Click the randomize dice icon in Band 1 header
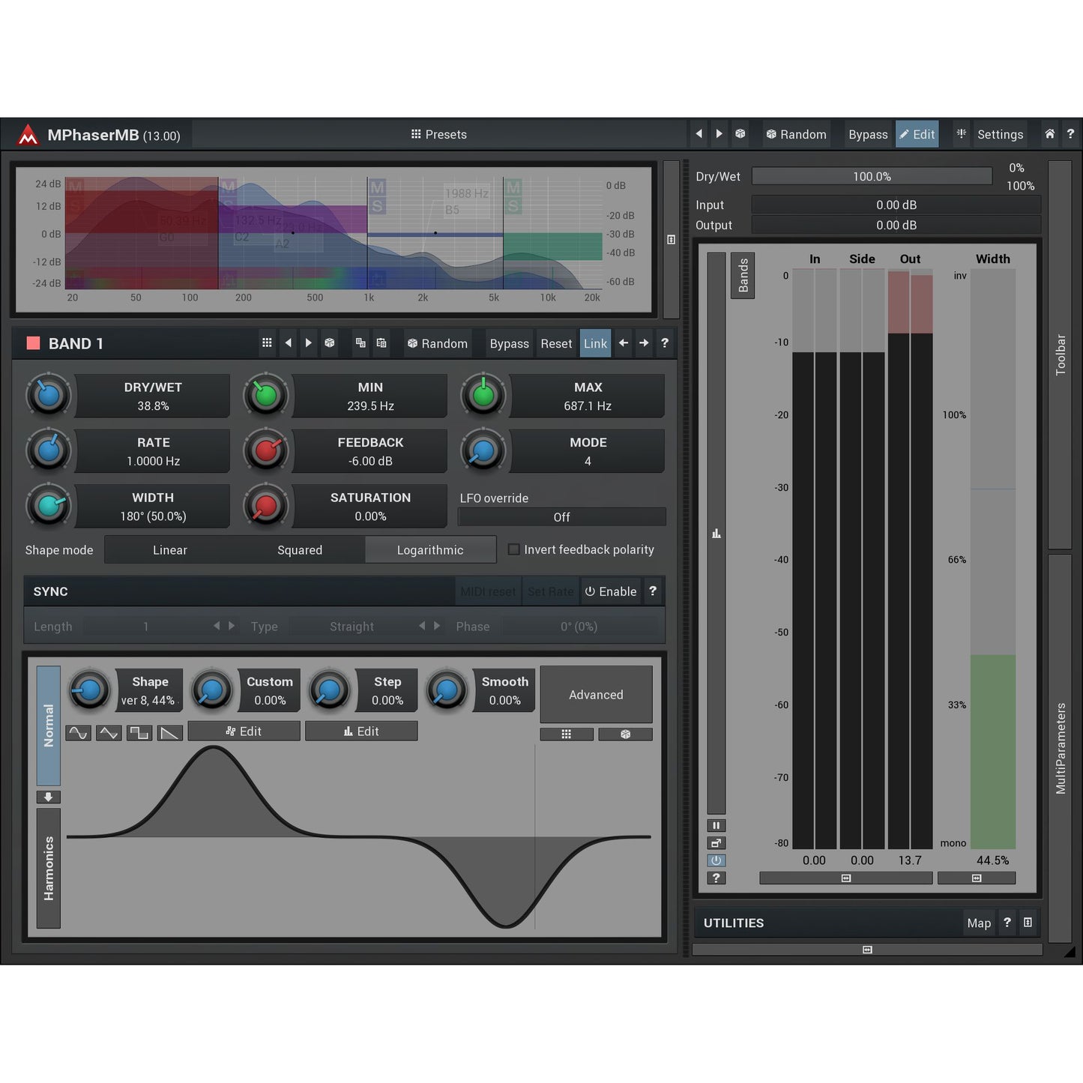 (329, 343)
